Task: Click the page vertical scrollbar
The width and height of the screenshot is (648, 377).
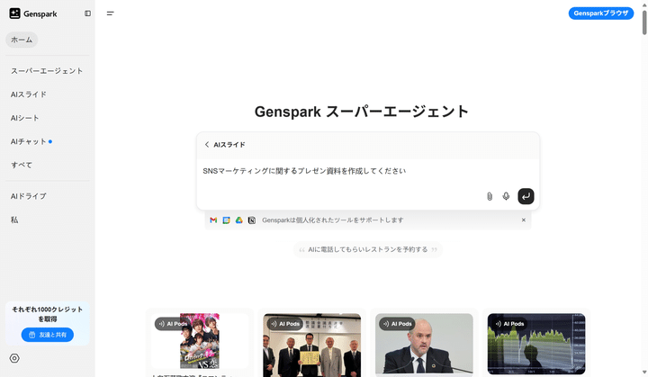Action: coord(644,22)
